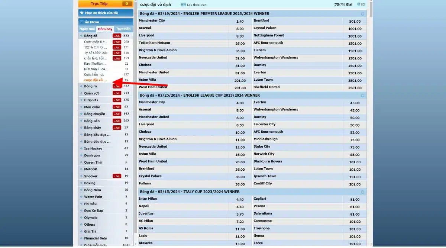
Task: Bet on Cardiff City at 201.00 odds
Action: [355, 184]
